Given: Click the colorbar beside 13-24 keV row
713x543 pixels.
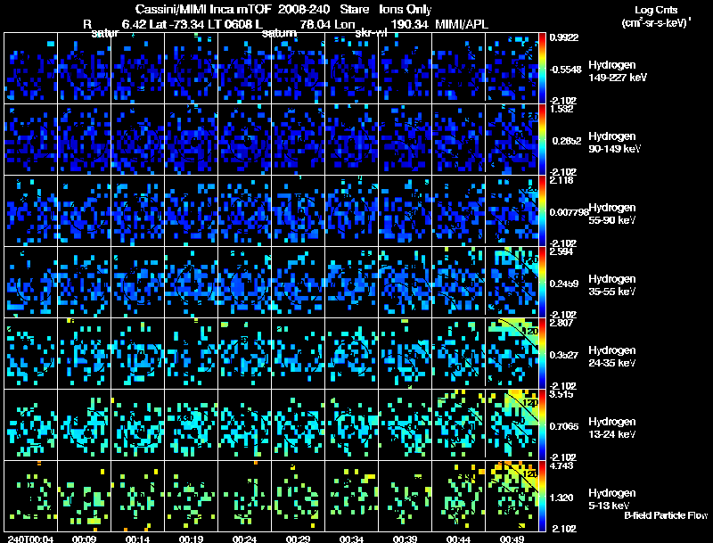Looking at the screenshot, I should tap(542, 424).
